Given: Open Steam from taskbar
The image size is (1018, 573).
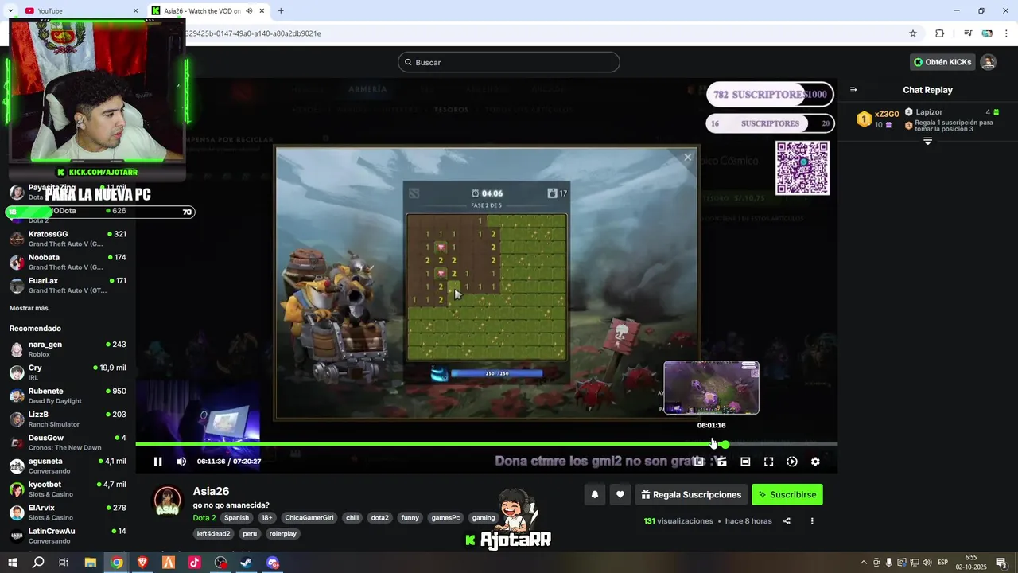Looking at the screenshot, I should coord(247,563).
